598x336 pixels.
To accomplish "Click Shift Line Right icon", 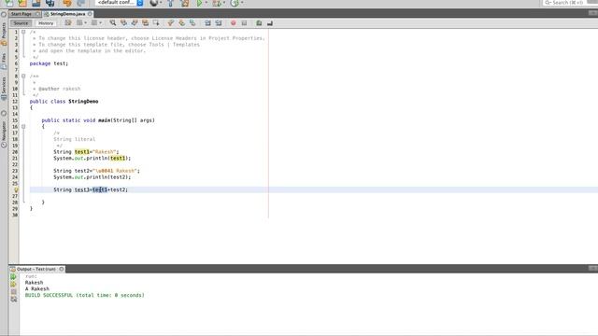I will pos(219,22).
